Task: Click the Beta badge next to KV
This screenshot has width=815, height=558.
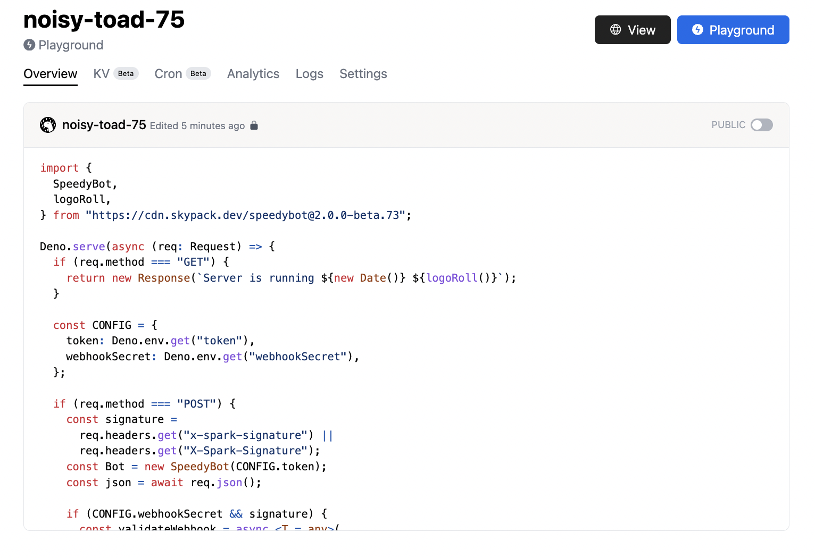Action: point(126,74)
